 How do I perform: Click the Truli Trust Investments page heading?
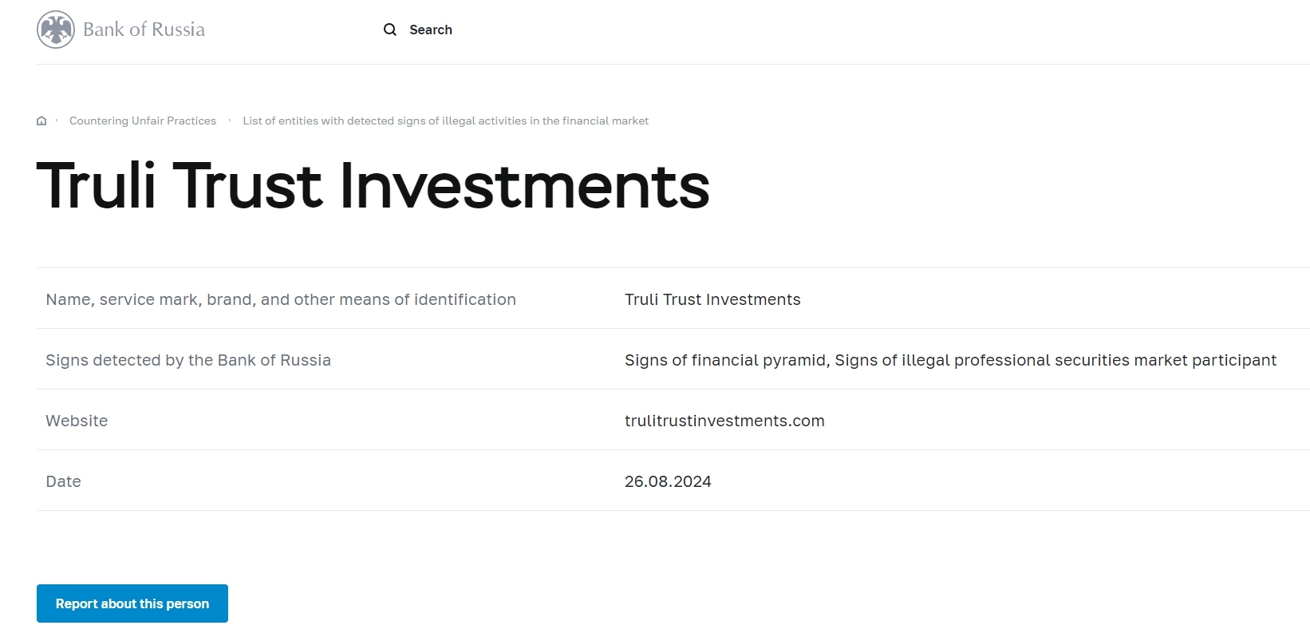point(373,186)
